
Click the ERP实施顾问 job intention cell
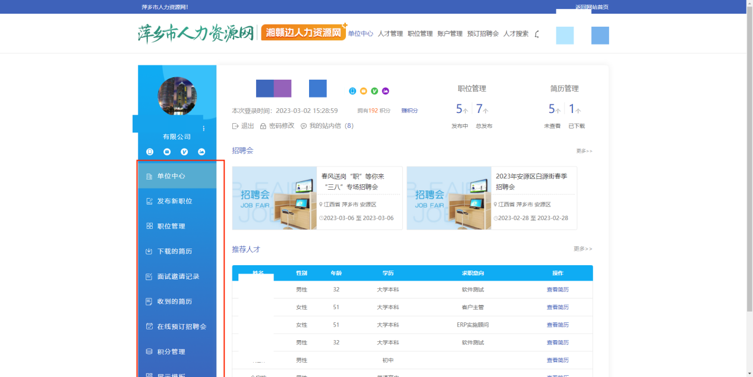pos(473,325)
